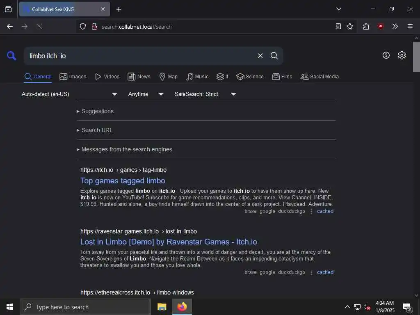420x315 pixels.
Task: Click etherealcross.itch.io limbo-windows URL
Action: click(137, 292)
